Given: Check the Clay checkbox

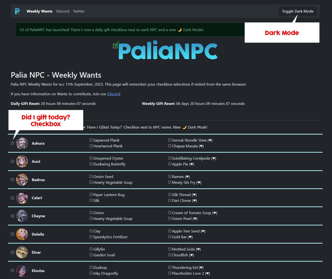Looking at the screenshot, I should click(x=91, y=231).
